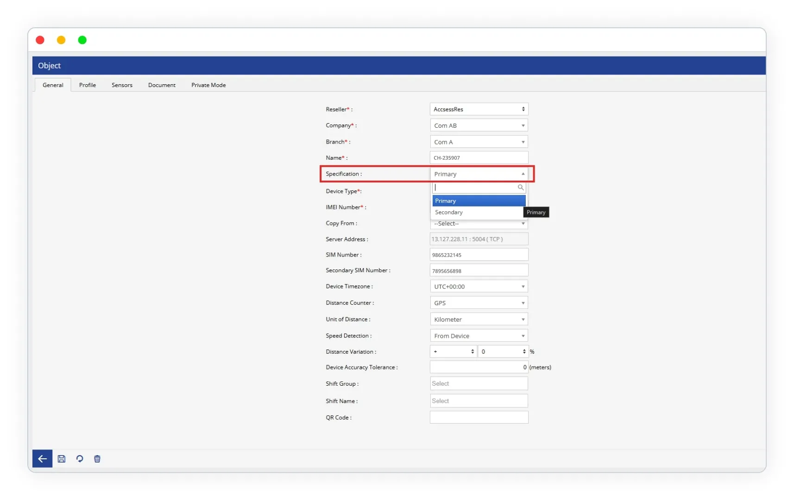794x500 pixels.
Task: Switch to the Sensors tab
Action: click(122, 85)
